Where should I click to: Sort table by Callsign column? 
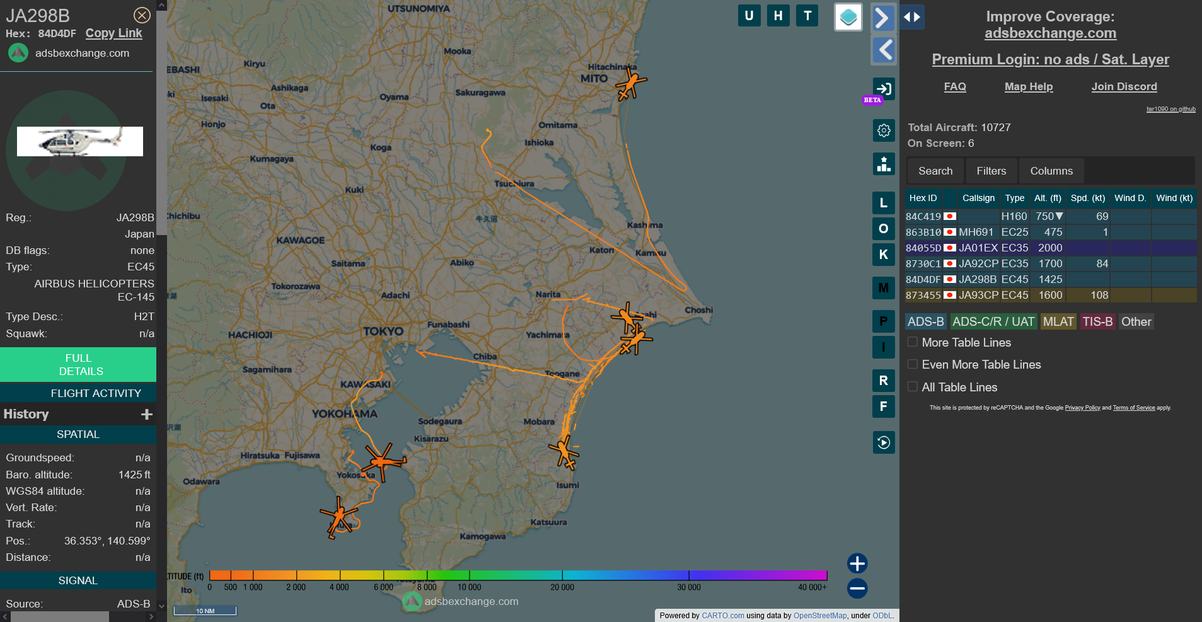(x=978, y=198)
